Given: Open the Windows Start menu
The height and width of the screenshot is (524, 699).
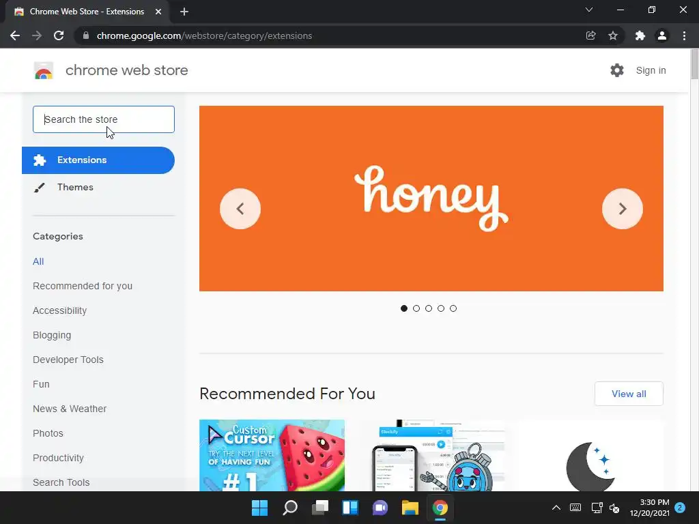Looking at the screenshot, I should (260, 508).
